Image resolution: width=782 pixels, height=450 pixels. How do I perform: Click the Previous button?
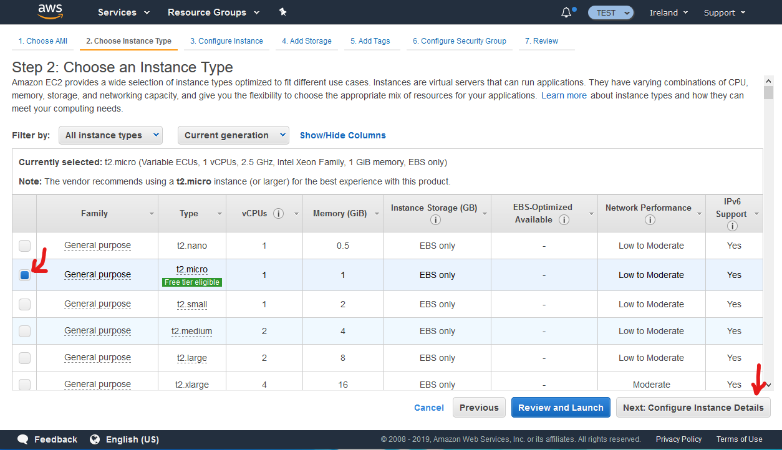pyautogui.click(x=479, y=408)
